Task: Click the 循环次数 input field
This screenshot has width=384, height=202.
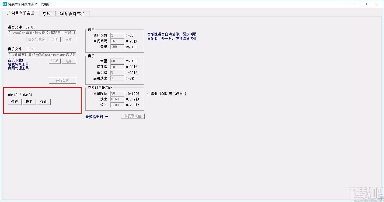Action: pos(117,35)
